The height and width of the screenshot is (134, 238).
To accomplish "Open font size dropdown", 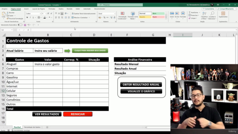I will tap(46, 13).
